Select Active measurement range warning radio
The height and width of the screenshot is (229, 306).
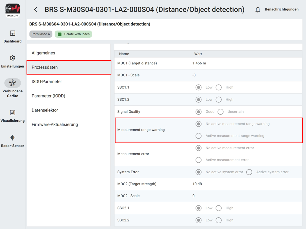[198, 136]
